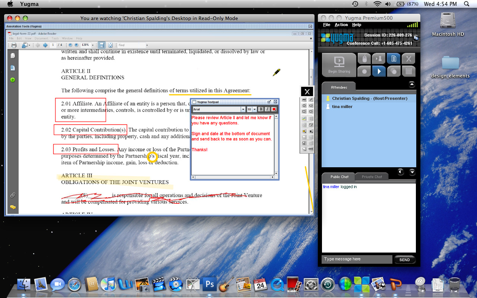Open the font size dropdown in Yugma Textpad
477x298 pixels.
tap(255, 109)
